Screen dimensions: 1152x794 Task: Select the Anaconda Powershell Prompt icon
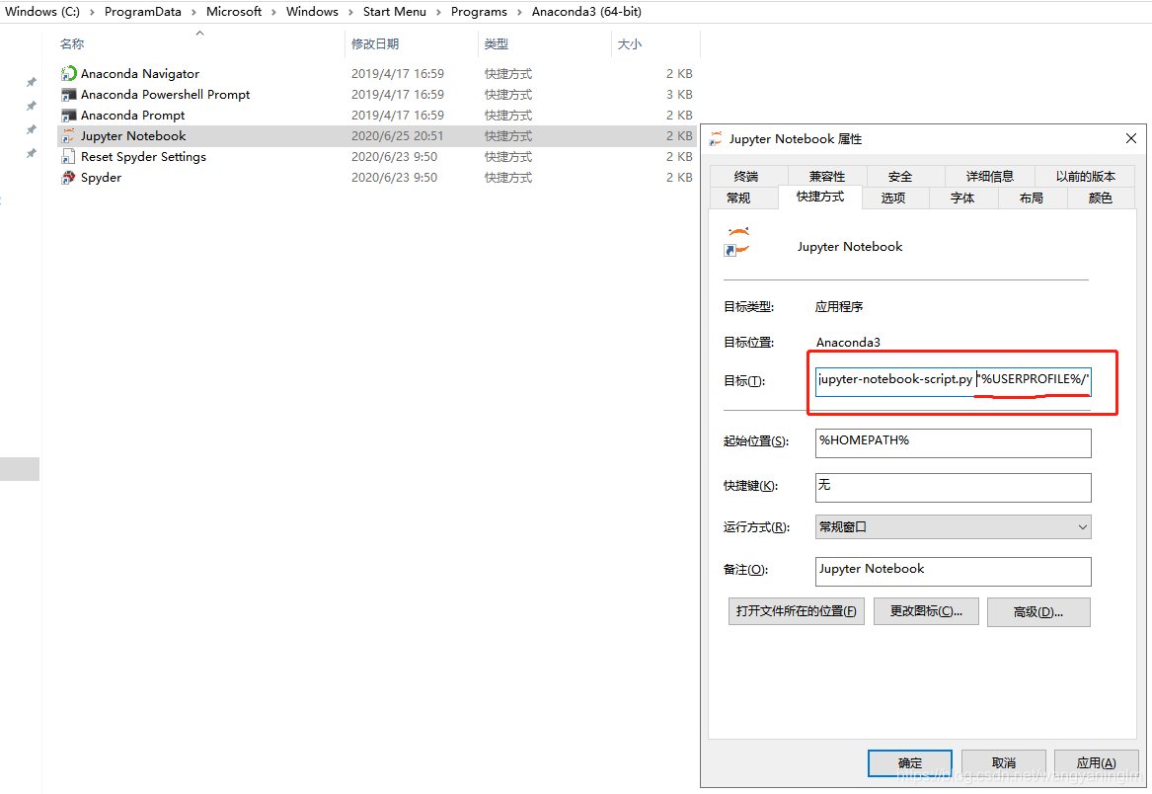68,94
